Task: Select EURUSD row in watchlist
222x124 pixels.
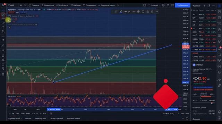Action: pos(204,60)
